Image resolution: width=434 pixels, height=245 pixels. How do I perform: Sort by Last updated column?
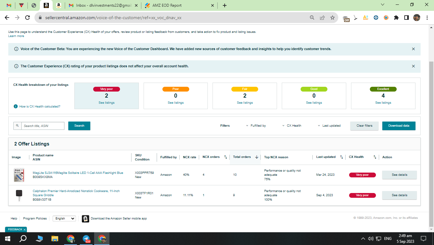[341, 157]
